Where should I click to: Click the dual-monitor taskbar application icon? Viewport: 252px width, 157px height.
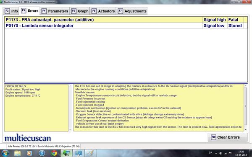[x=78, y=153]
